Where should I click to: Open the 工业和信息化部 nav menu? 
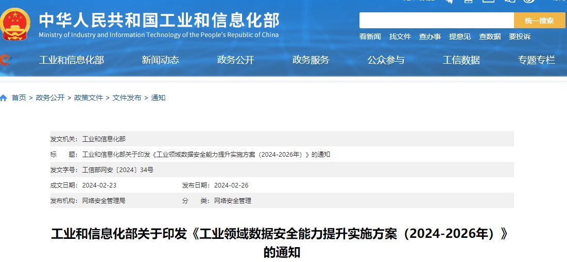coord(71,60)
